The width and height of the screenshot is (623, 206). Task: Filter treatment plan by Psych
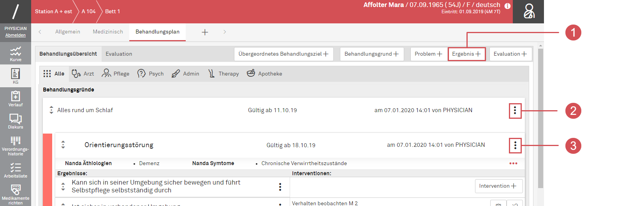(x=151, y=74)
